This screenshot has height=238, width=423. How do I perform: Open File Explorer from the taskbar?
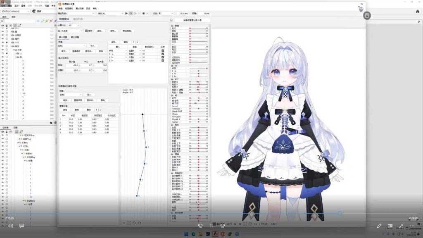pos(201,234)
